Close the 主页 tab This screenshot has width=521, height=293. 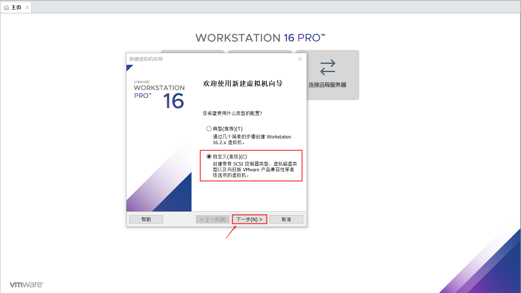[27, 7]
